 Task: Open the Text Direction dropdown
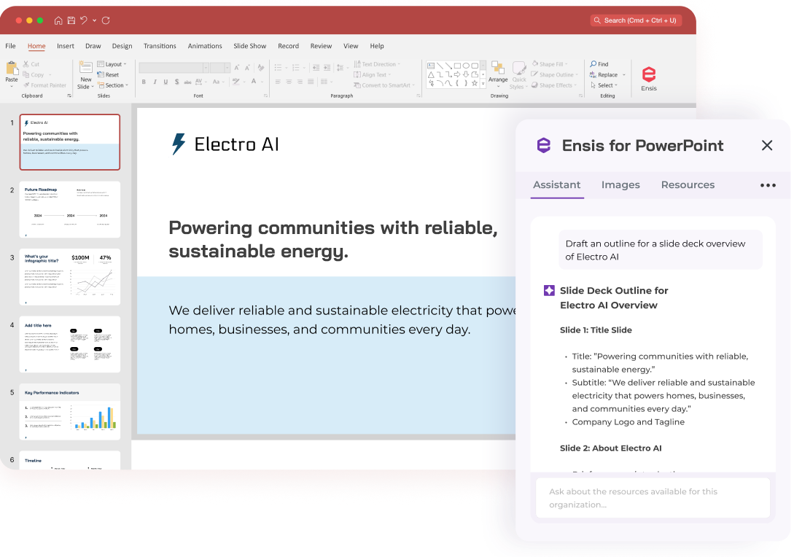coord(377,64)
